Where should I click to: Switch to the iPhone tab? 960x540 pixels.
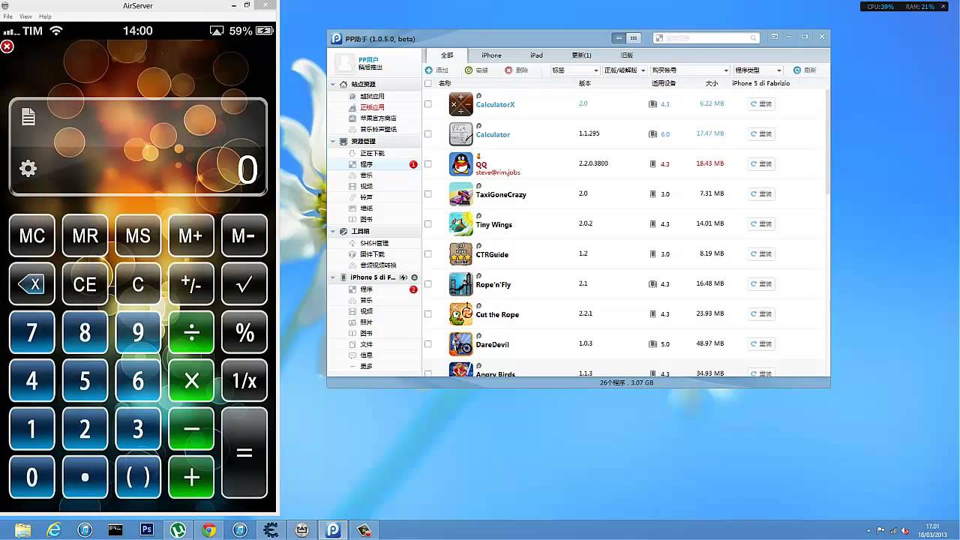pos(491,55)
